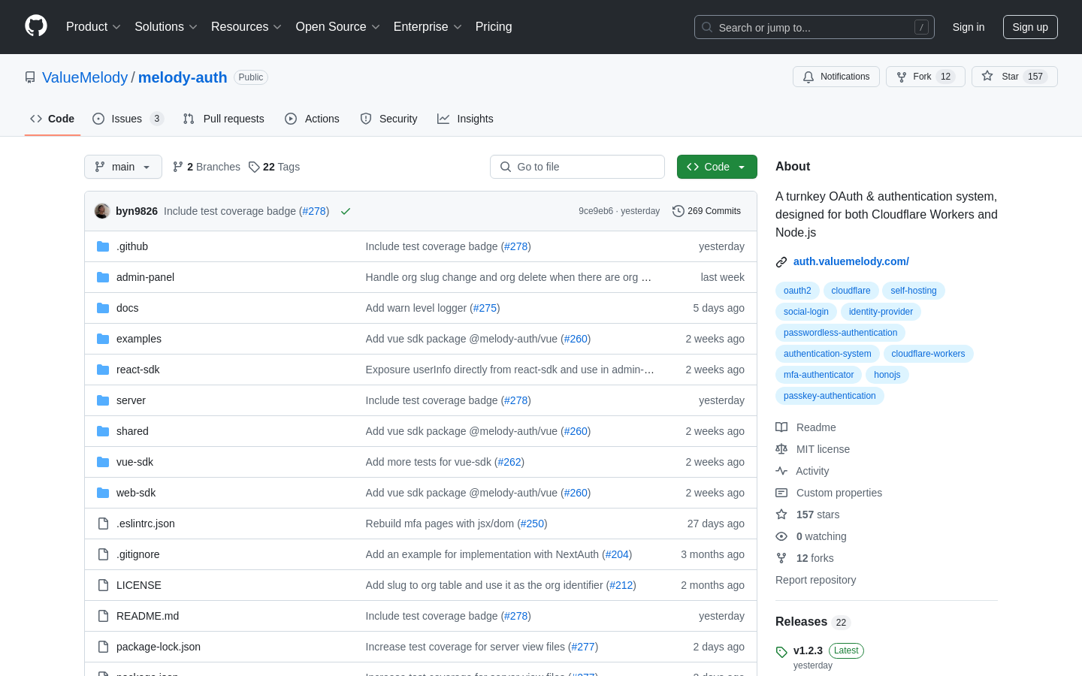
Task: Click link icon next to auth.valuemelody.com
Action: tap(781, 262)
